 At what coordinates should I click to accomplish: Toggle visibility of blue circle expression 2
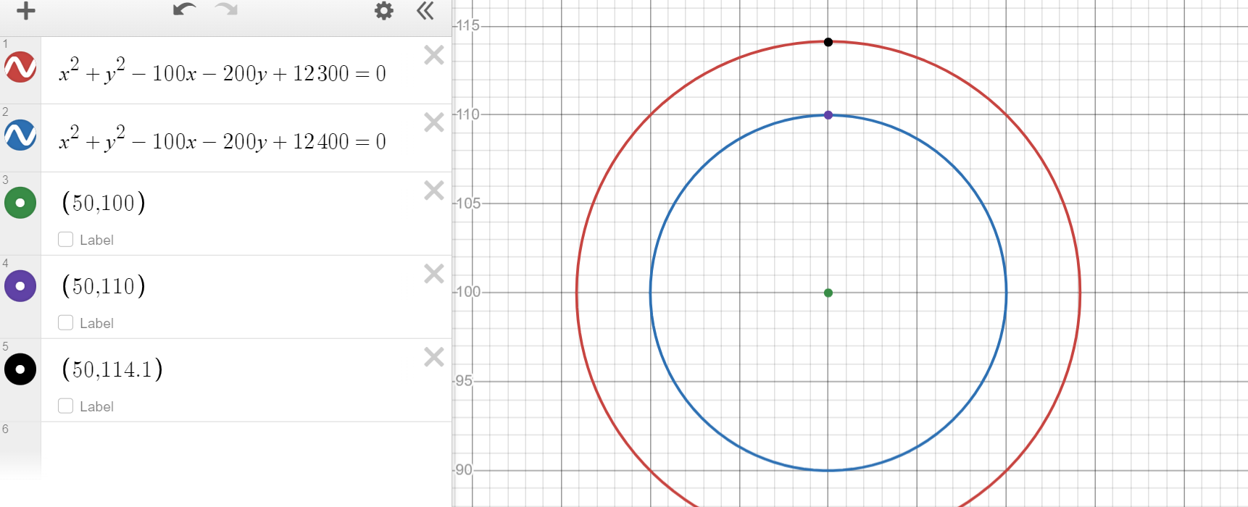coord(20,135)
